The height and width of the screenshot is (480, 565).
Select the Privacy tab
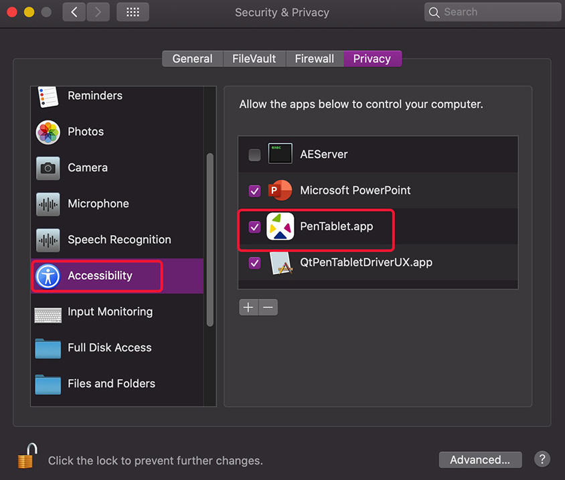pos(372,59)
